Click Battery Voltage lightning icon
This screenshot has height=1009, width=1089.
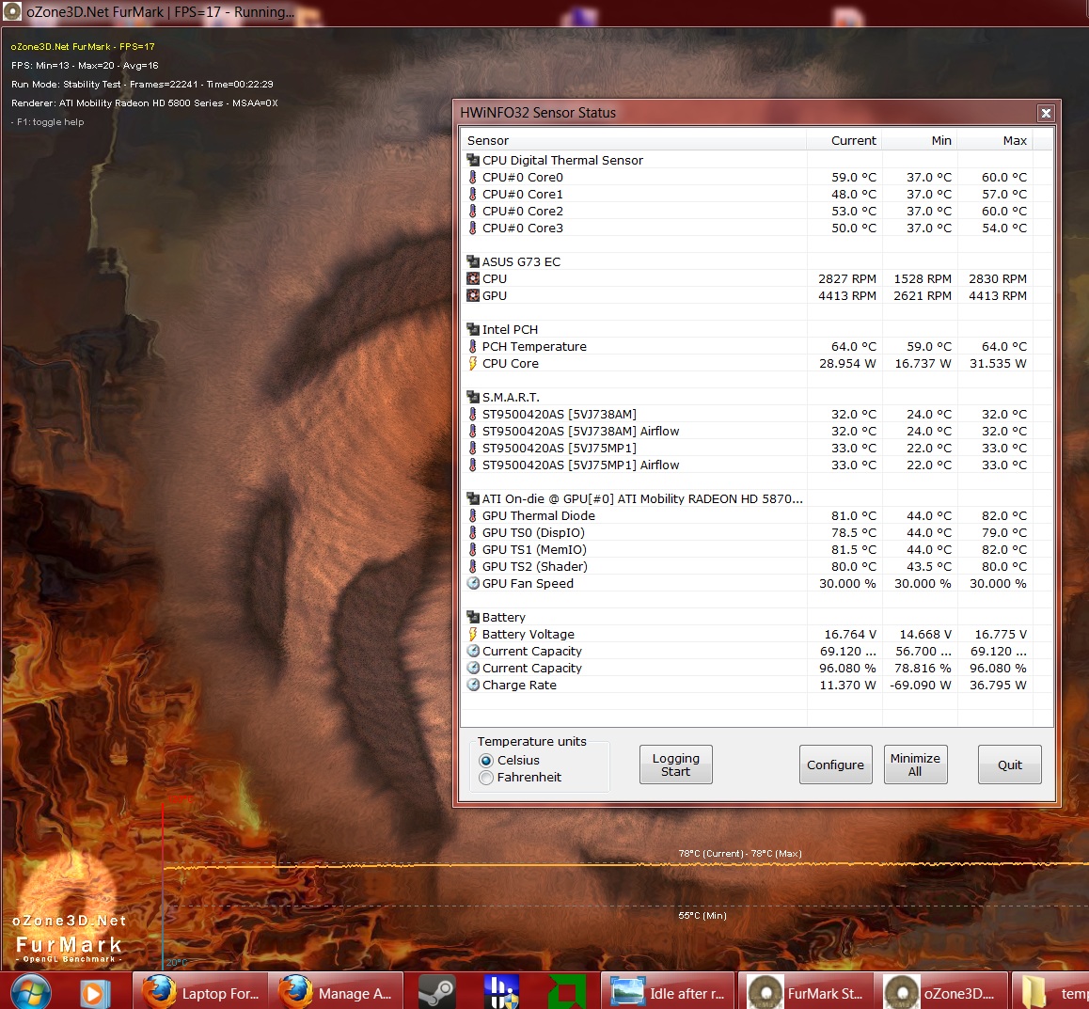473,634
